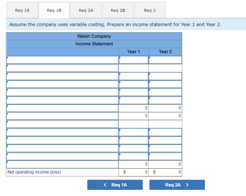The width and height of the screenshot is (246, 196).
Task: Open the second row label dropdown
Action: coord(62,68)
